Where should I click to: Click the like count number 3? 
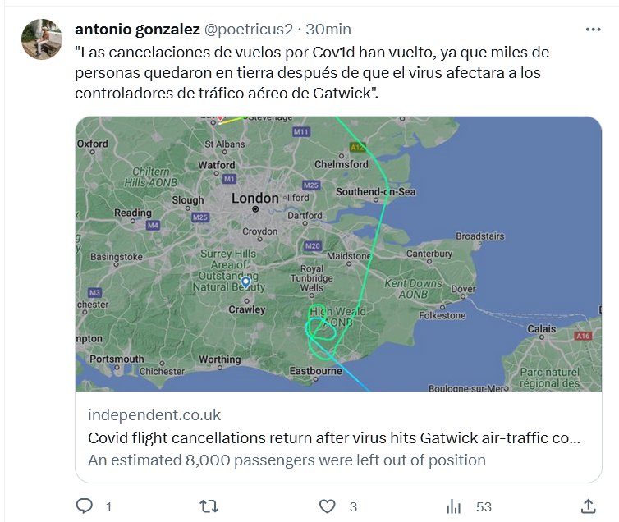tap(353, 506)
